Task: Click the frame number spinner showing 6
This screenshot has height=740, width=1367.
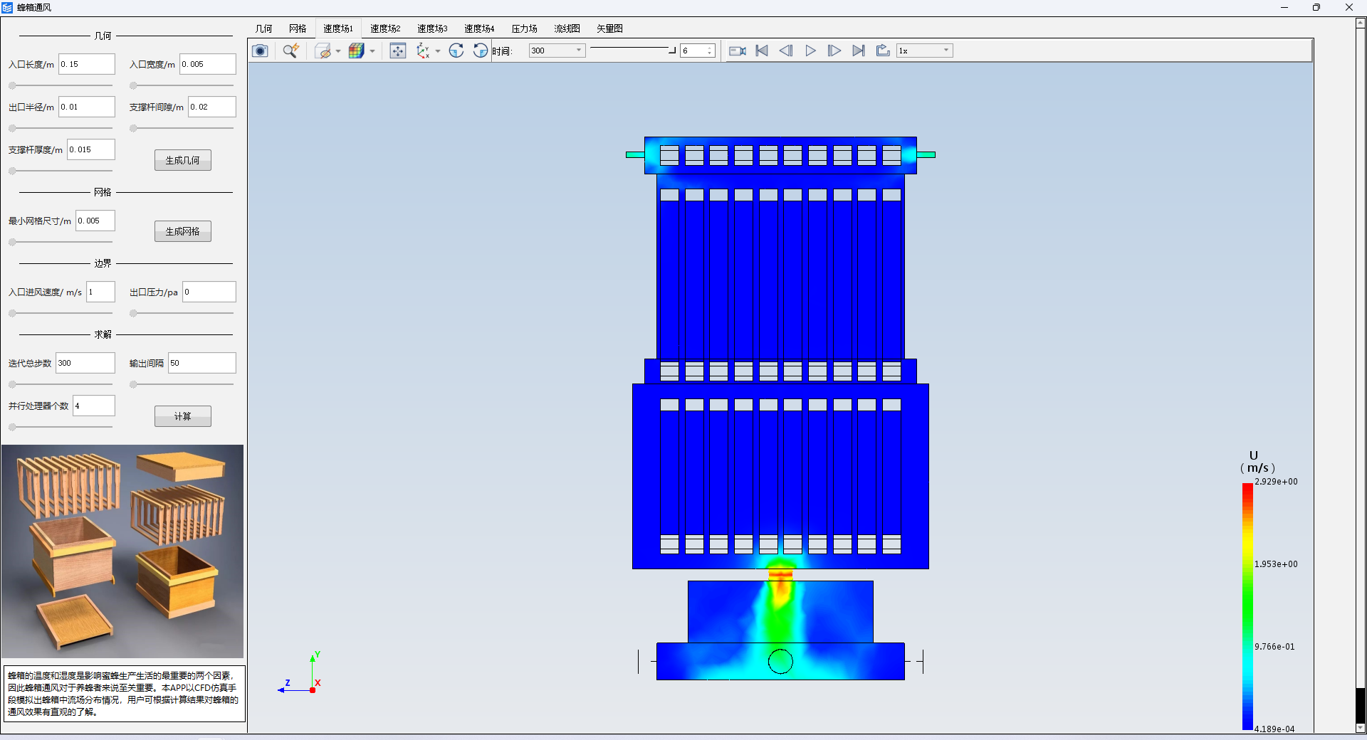Action: (698, 51)
